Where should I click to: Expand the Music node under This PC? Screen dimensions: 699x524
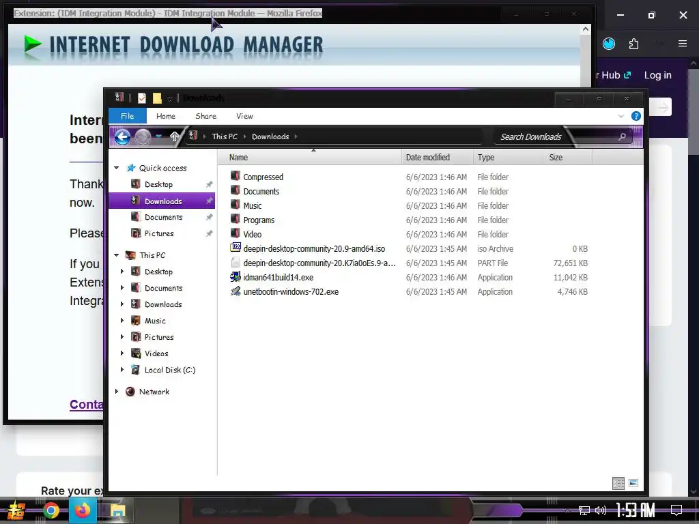[122, 321]
